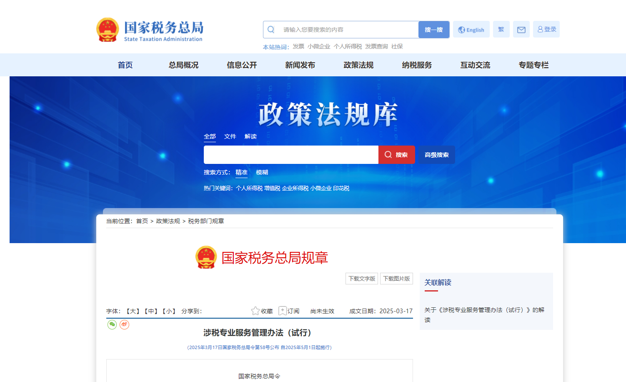
Task: Open 纳税服务 menu
Action: [x=417, y=65]
